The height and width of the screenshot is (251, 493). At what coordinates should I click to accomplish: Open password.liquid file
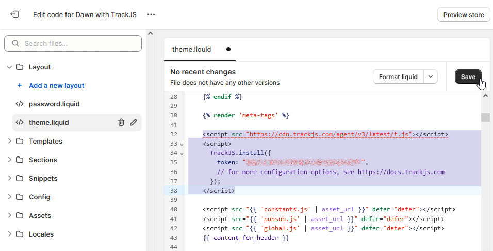click(x=54, y=104)
